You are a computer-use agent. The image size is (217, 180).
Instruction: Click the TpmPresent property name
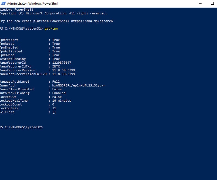[9, 40]
